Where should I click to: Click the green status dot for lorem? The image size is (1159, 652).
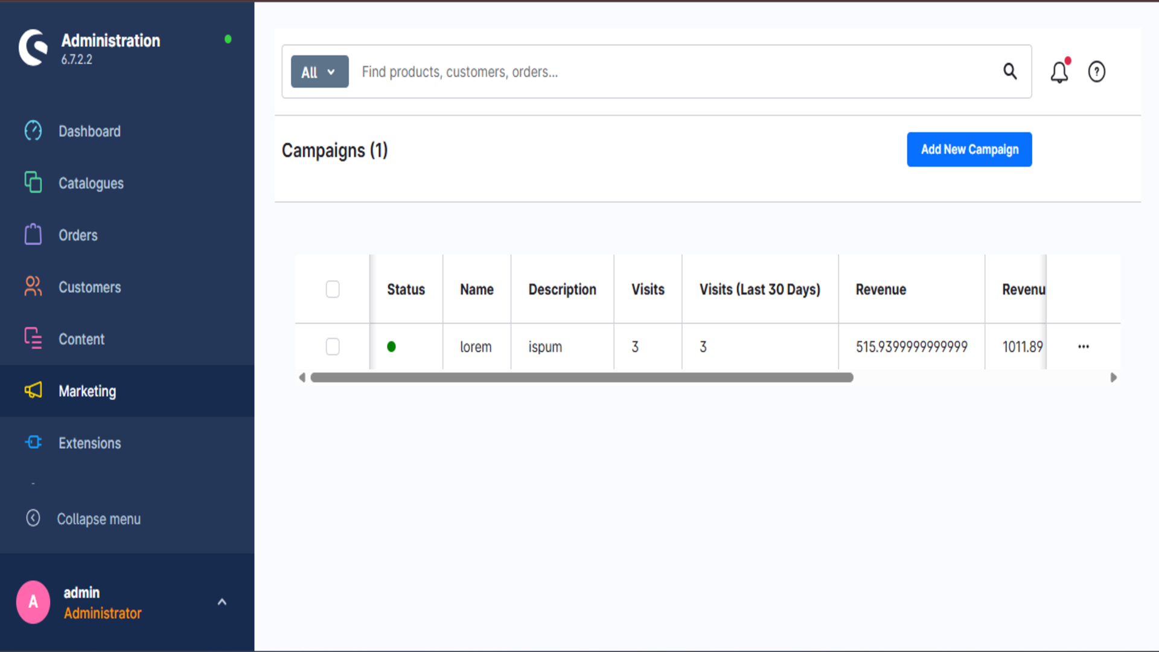point(391,347)
